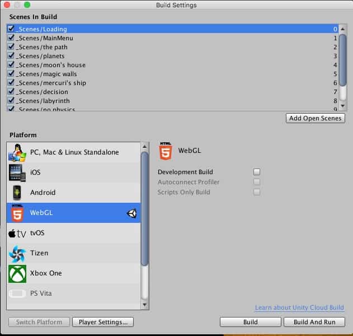Open Player Settings
The height and width of the screenshot is (336, 353).
(x=103, y=322)
